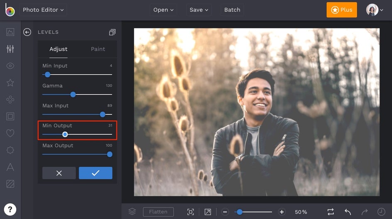Image resolution: width=392 pixels, height=219 pixels.
Task: Open the Image Manager sidebar icon
Action: (x=10, y=32)
